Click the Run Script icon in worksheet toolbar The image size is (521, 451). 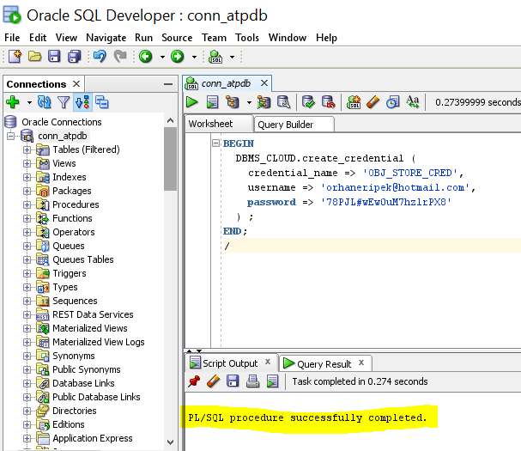(x=212, y=102)
